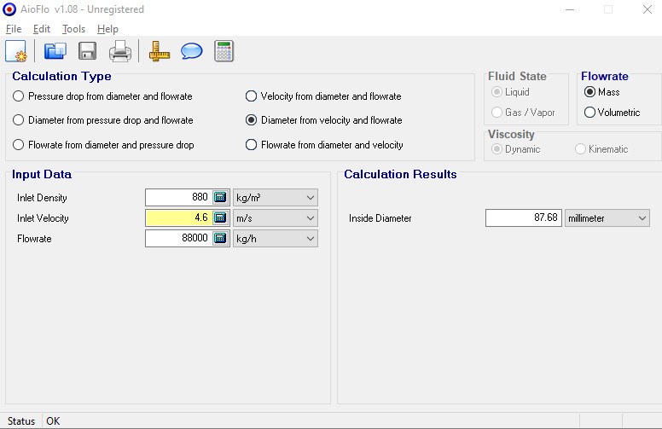Open the units ruler icon in toolbar
Screen dimensions: 662x429
point(160,51)
